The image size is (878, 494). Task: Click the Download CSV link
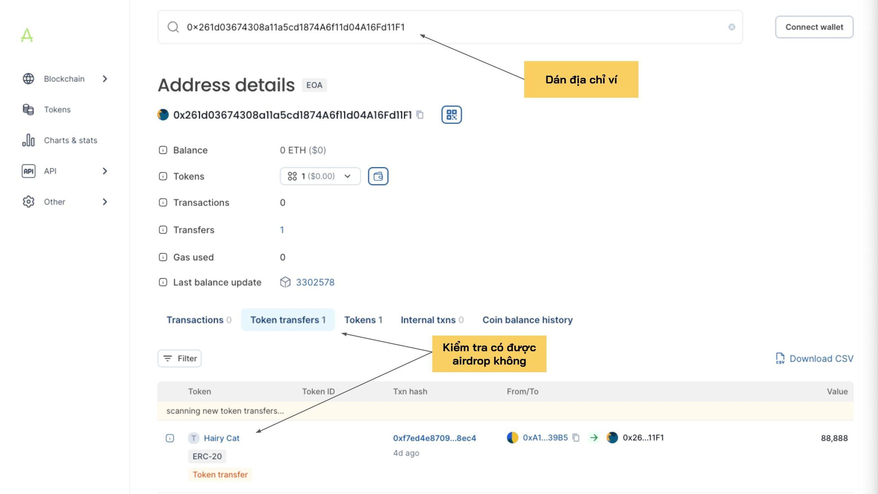814,359
